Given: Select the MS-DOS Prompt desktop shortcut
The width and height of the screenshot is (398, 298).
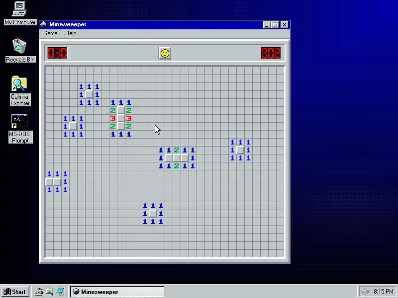Looking at the screenshot, I should (20, 129).
